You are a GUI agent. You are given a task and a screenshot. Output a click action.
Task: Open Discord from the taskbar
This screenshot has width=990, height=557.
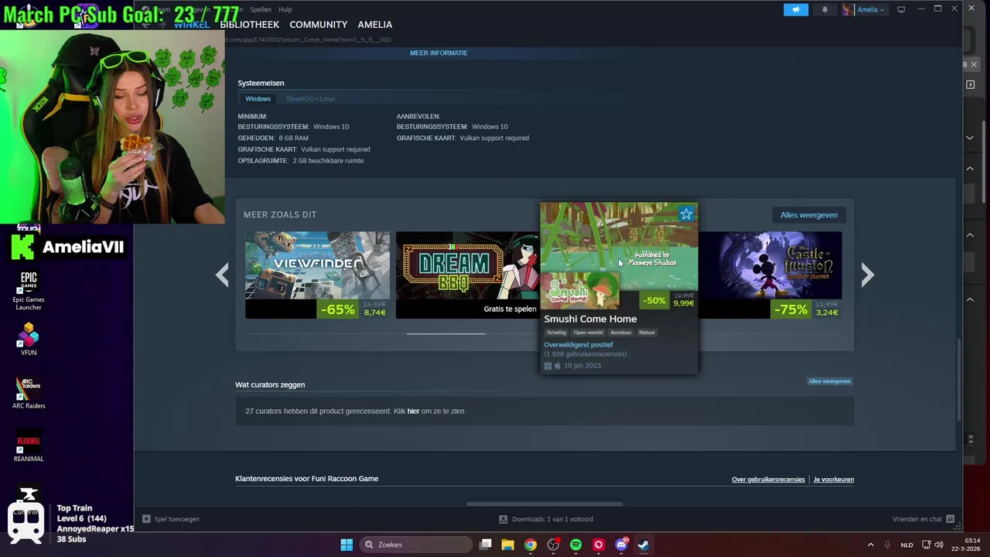pos(621,545)
